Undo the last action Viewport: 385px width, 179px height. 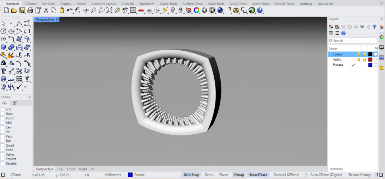coord(70,10)
